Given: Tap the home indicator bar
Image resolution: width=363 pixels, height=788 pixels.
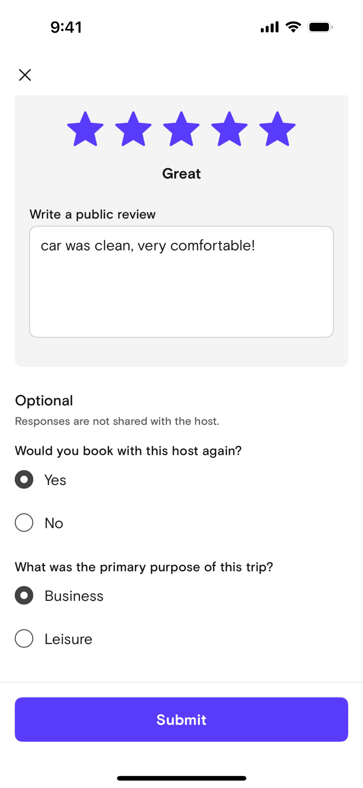Looking at the screenshot, I should coord(181,778).
